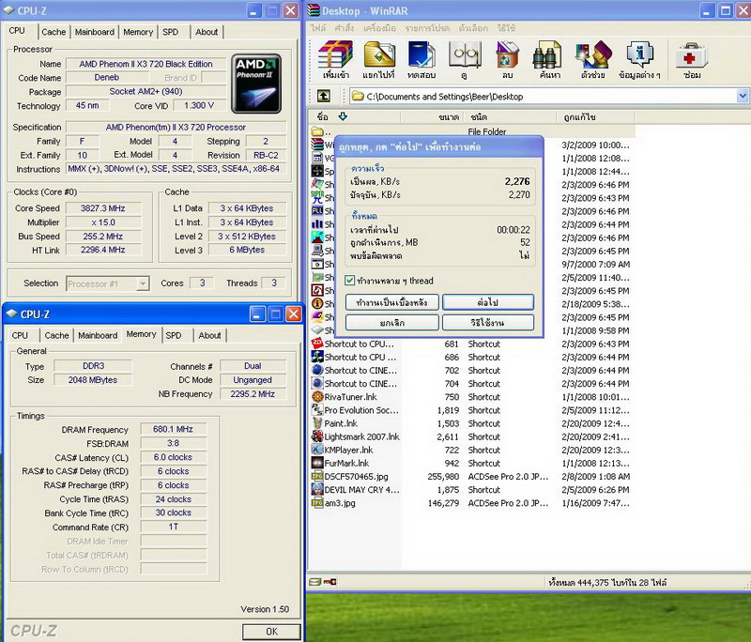Select the FurMark.lnk file icon
751x642 pixels.
[317, 463]
